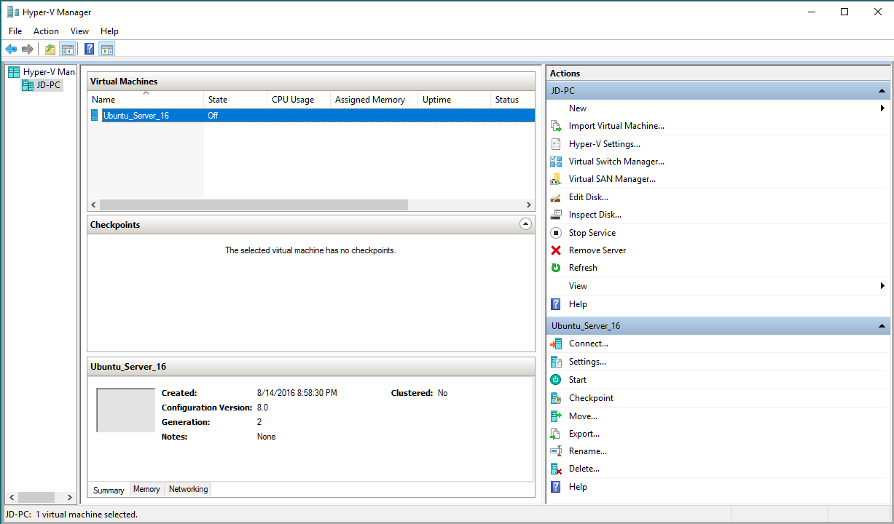The height and width of the screenshot is (524, 894).
Task: Collapse the Ubuntu_Server_16 actions section
Action: coord(882,326)
